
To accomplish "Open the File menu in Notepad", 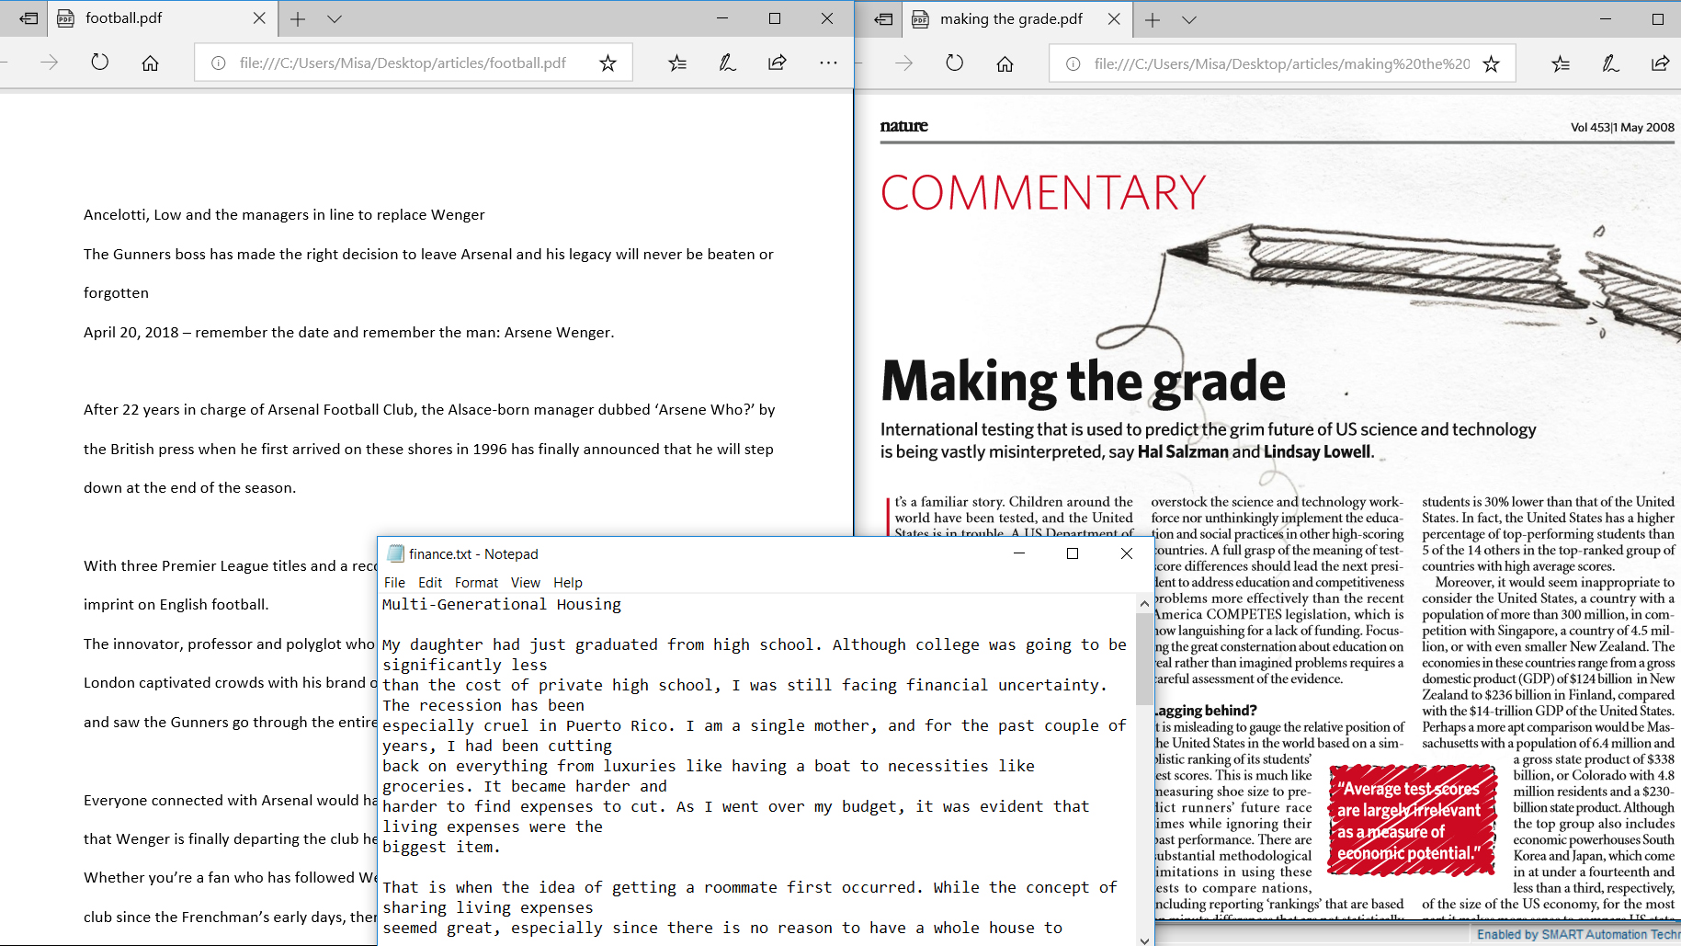I will click(x=394, y=583).
